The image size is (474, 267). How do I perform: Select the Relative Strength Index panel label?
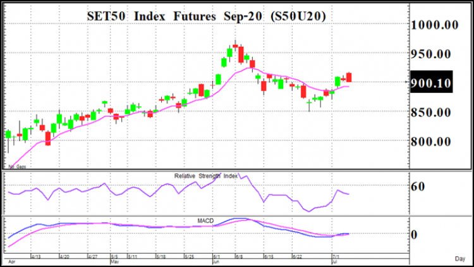tap(206, 176)
